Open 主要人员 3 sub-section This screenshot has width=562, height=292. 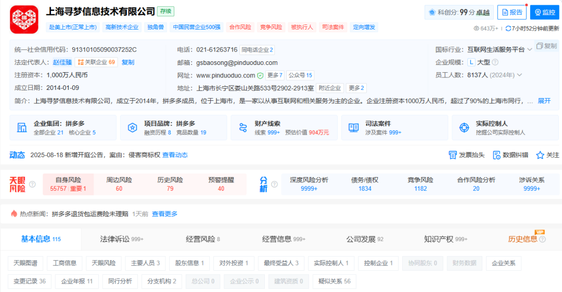pos(145,263)
